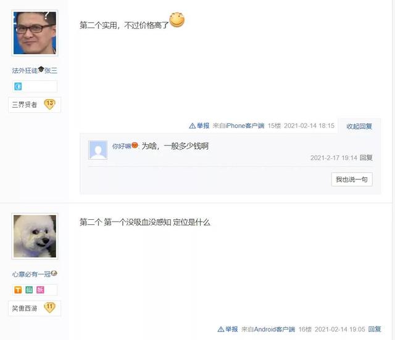
Task: Click the default avatar of commenter 你好嘛
Action: (98, 150)
